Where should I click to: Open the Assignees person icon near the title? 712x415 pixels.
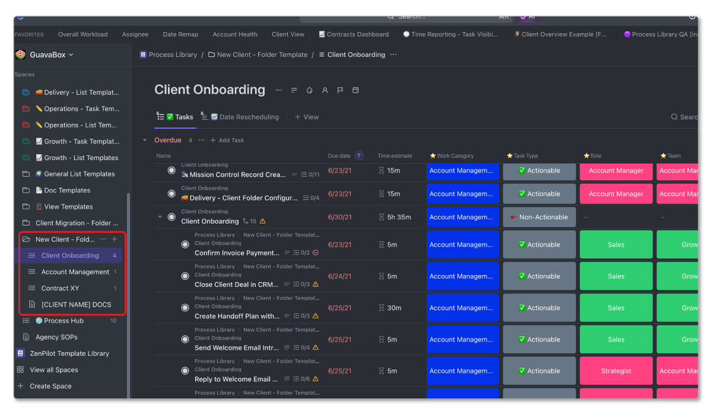point(325,90)
